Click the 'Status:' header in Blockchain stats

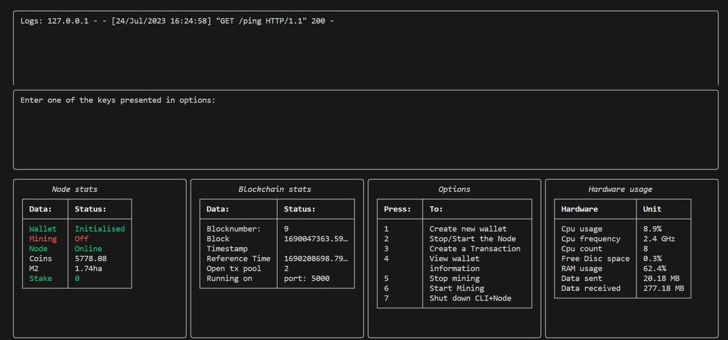tap(300, 208)
